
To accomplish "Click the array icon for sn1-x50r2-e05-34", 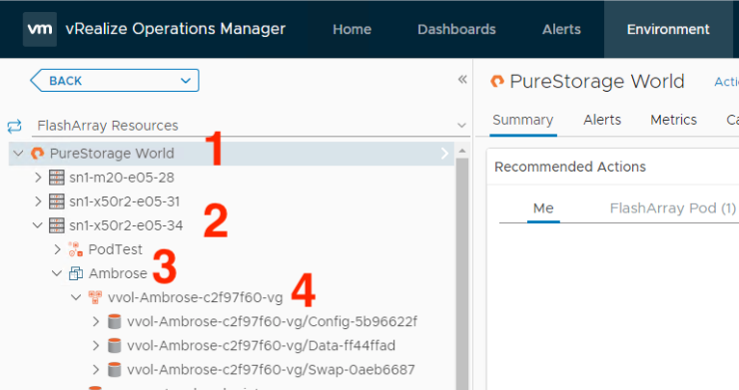I will click(x=57, y=225).
